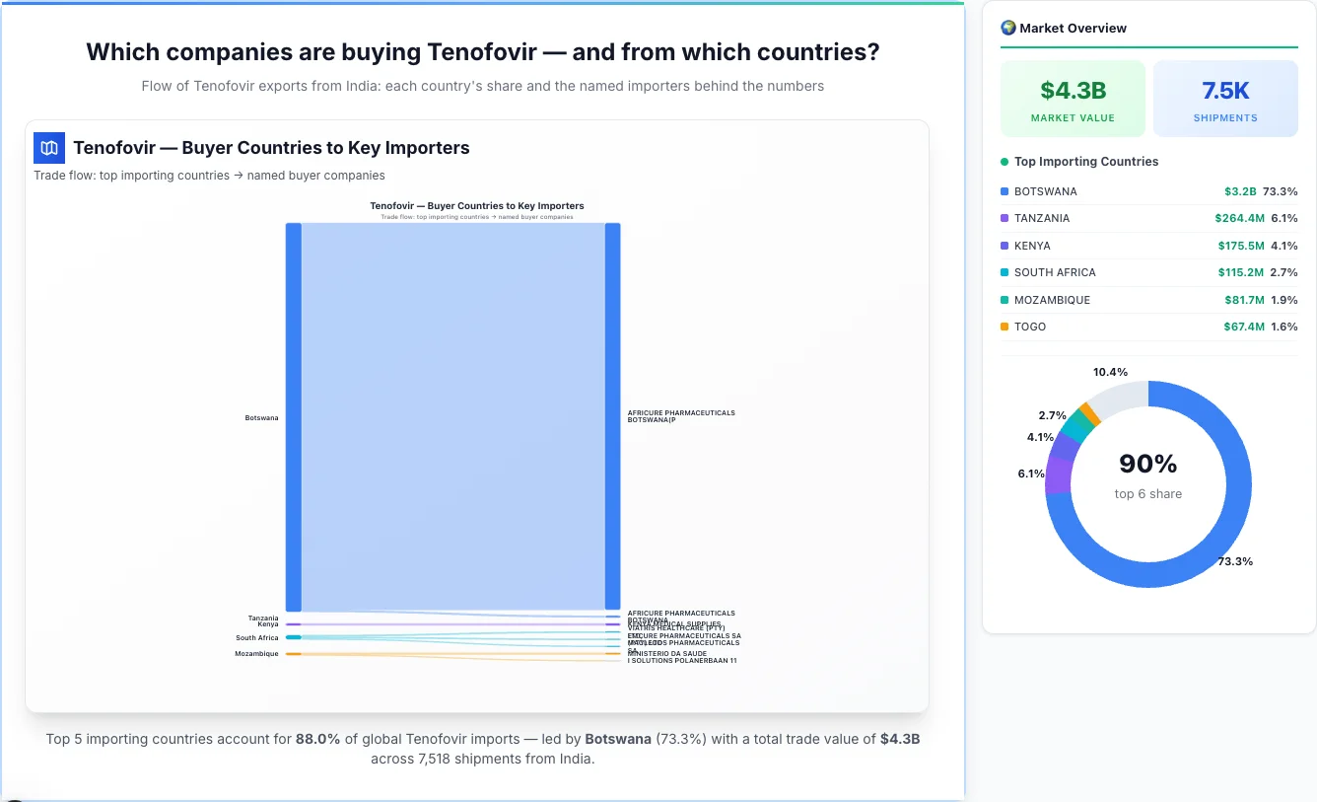1317x802 pixels.
Task: Select the Botswana node in the Sankey diagram
Action: [293, 414]
